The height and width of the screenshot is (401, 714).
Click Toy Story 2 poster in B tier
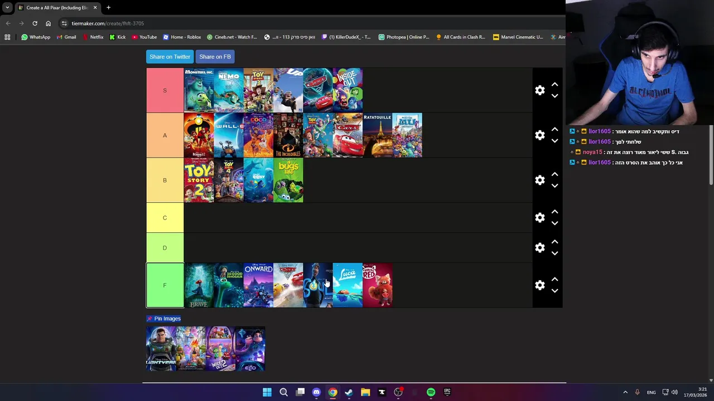tap(199, 180)
